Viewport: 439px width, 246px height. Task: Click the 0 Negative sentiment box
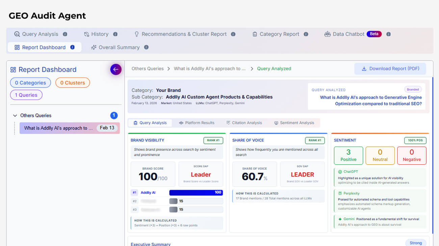412,155
